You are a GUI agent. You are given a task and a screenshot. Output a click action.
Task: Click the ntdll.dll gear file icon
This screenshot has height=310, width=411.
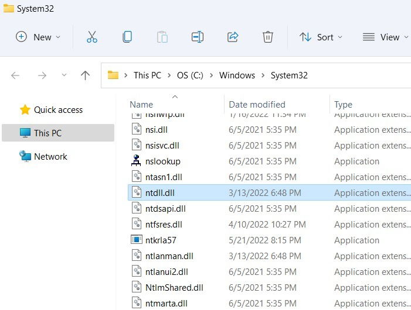click(137, 192)
